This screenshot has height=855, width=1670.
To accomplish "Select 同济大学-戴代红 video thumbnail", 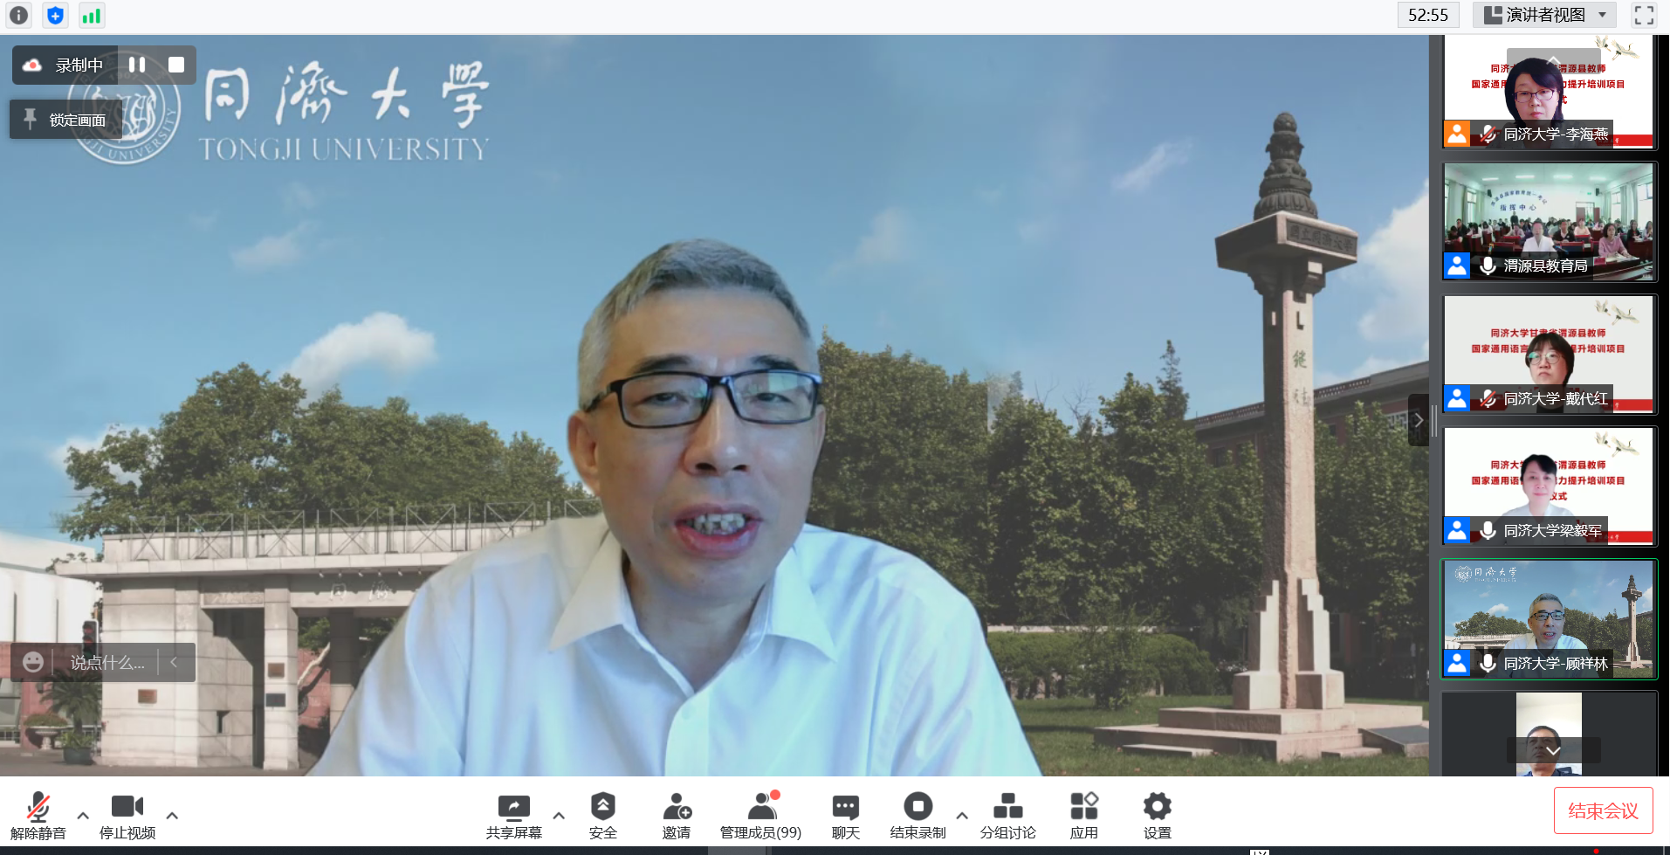I will (x=1549, y=354).
